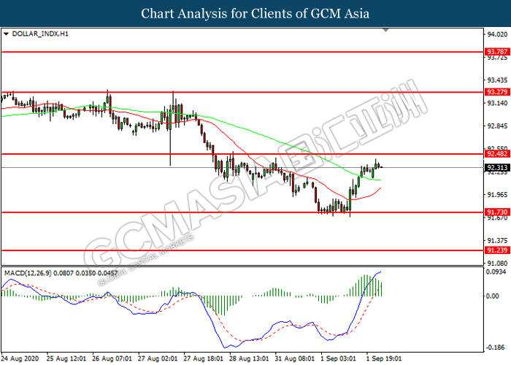Click the 91.080 price axis value

coord(497,263)
